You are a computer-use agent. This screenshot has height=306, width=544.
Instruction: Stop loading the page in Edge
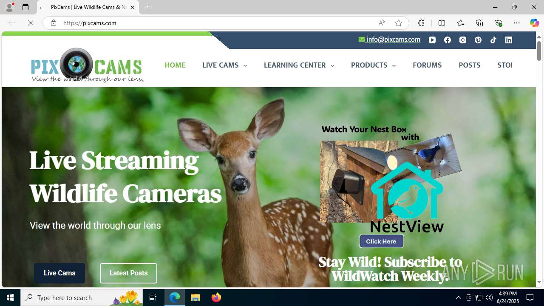coord(31,23)
